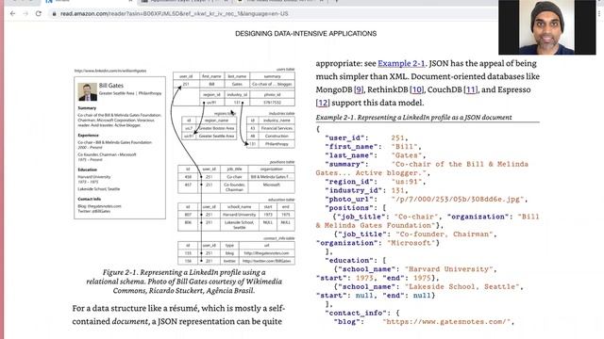The width and height of the screenshot is (604, 339).
Task: Click the "contact_info": { JSON line
Action: (x=362, y=313)
